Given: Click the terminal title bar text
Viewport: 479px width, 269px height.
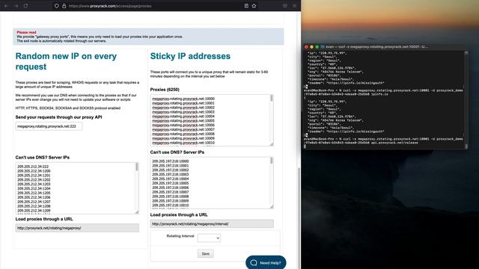Looking at the screenshot, I should click(x=376, y=46).
